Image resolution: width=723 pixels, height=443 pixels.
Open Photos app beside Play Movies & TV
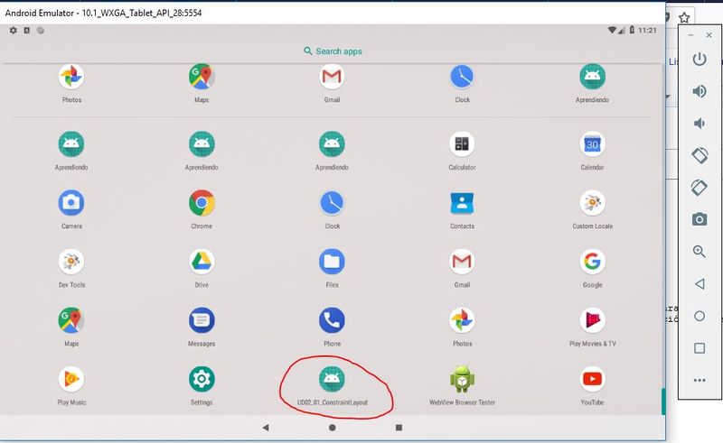pyautogui.click(x=462, y=320)
